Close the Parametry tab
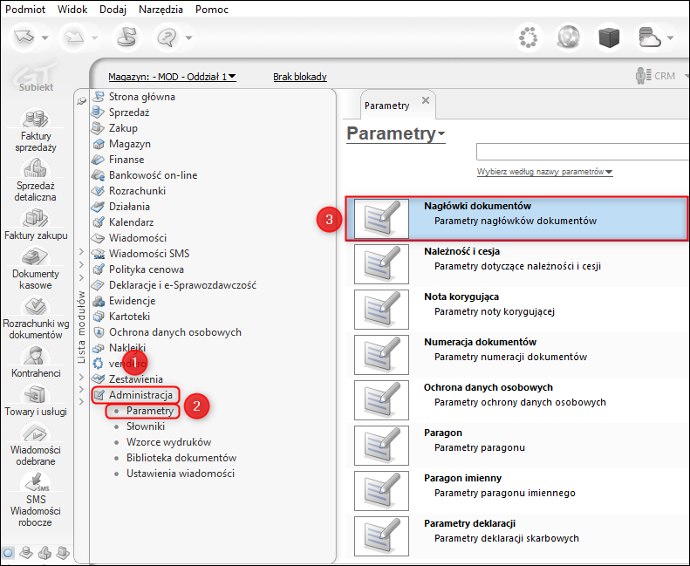The image size is (690, 566). pyautogui.click(x=426, y=100)
